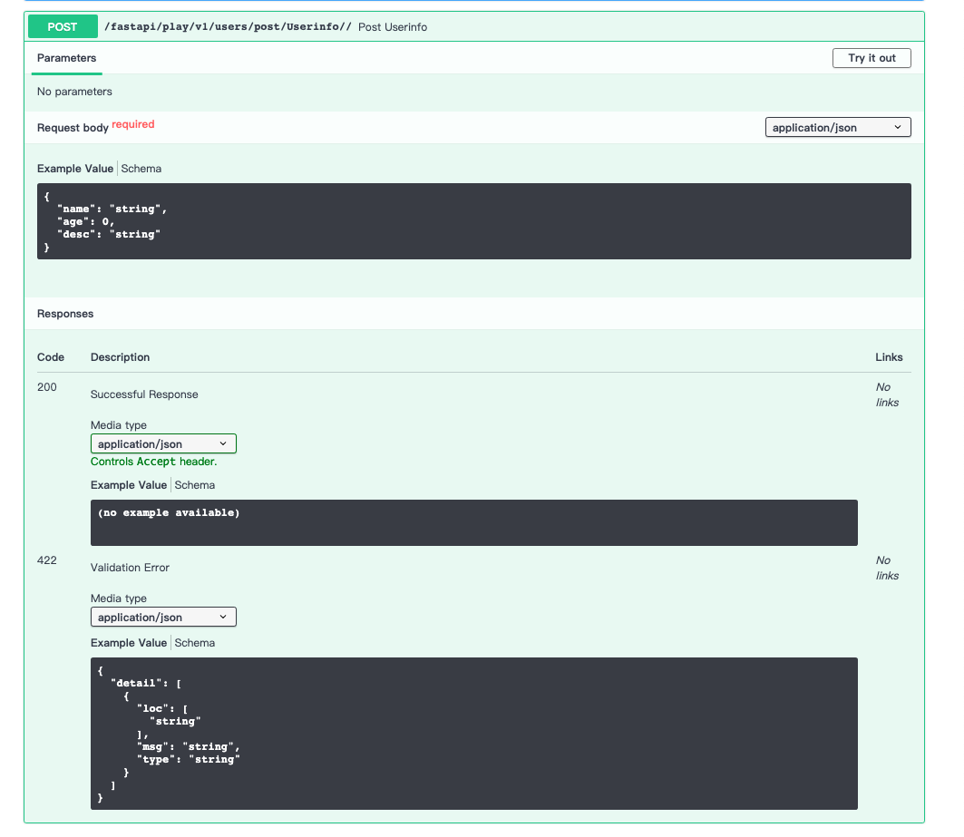Open the 422 response media type dropdown
Screen dimensions: 964x837
(163, 618)
